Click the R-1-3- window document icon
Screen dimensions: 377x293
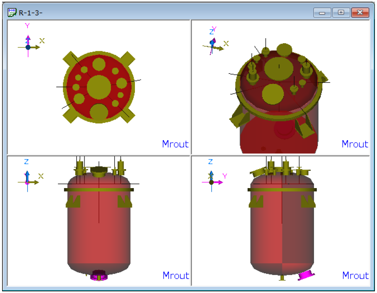(x=12, y=13)
